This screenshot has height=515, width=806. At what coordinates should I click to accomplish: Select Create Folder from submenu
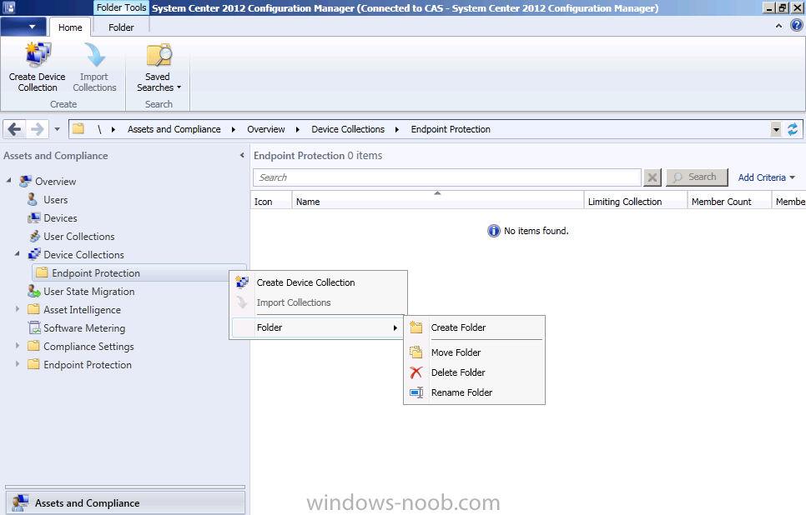475,327
